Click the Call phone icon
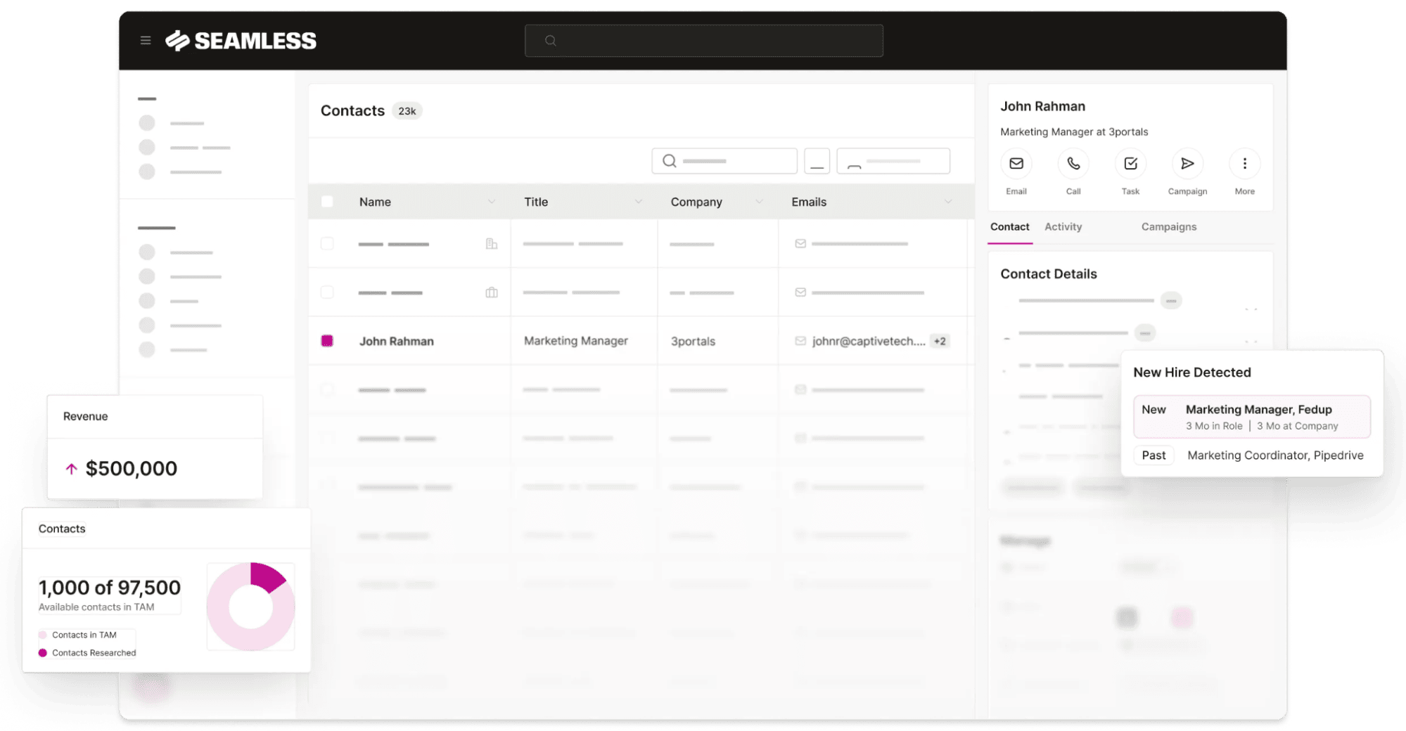 1073,164
